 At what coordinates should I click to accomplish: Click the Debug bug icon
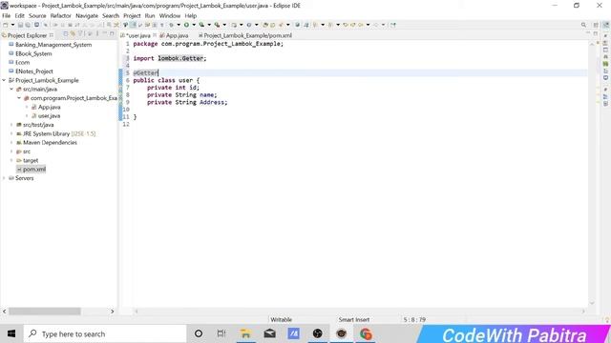[171, 25]
